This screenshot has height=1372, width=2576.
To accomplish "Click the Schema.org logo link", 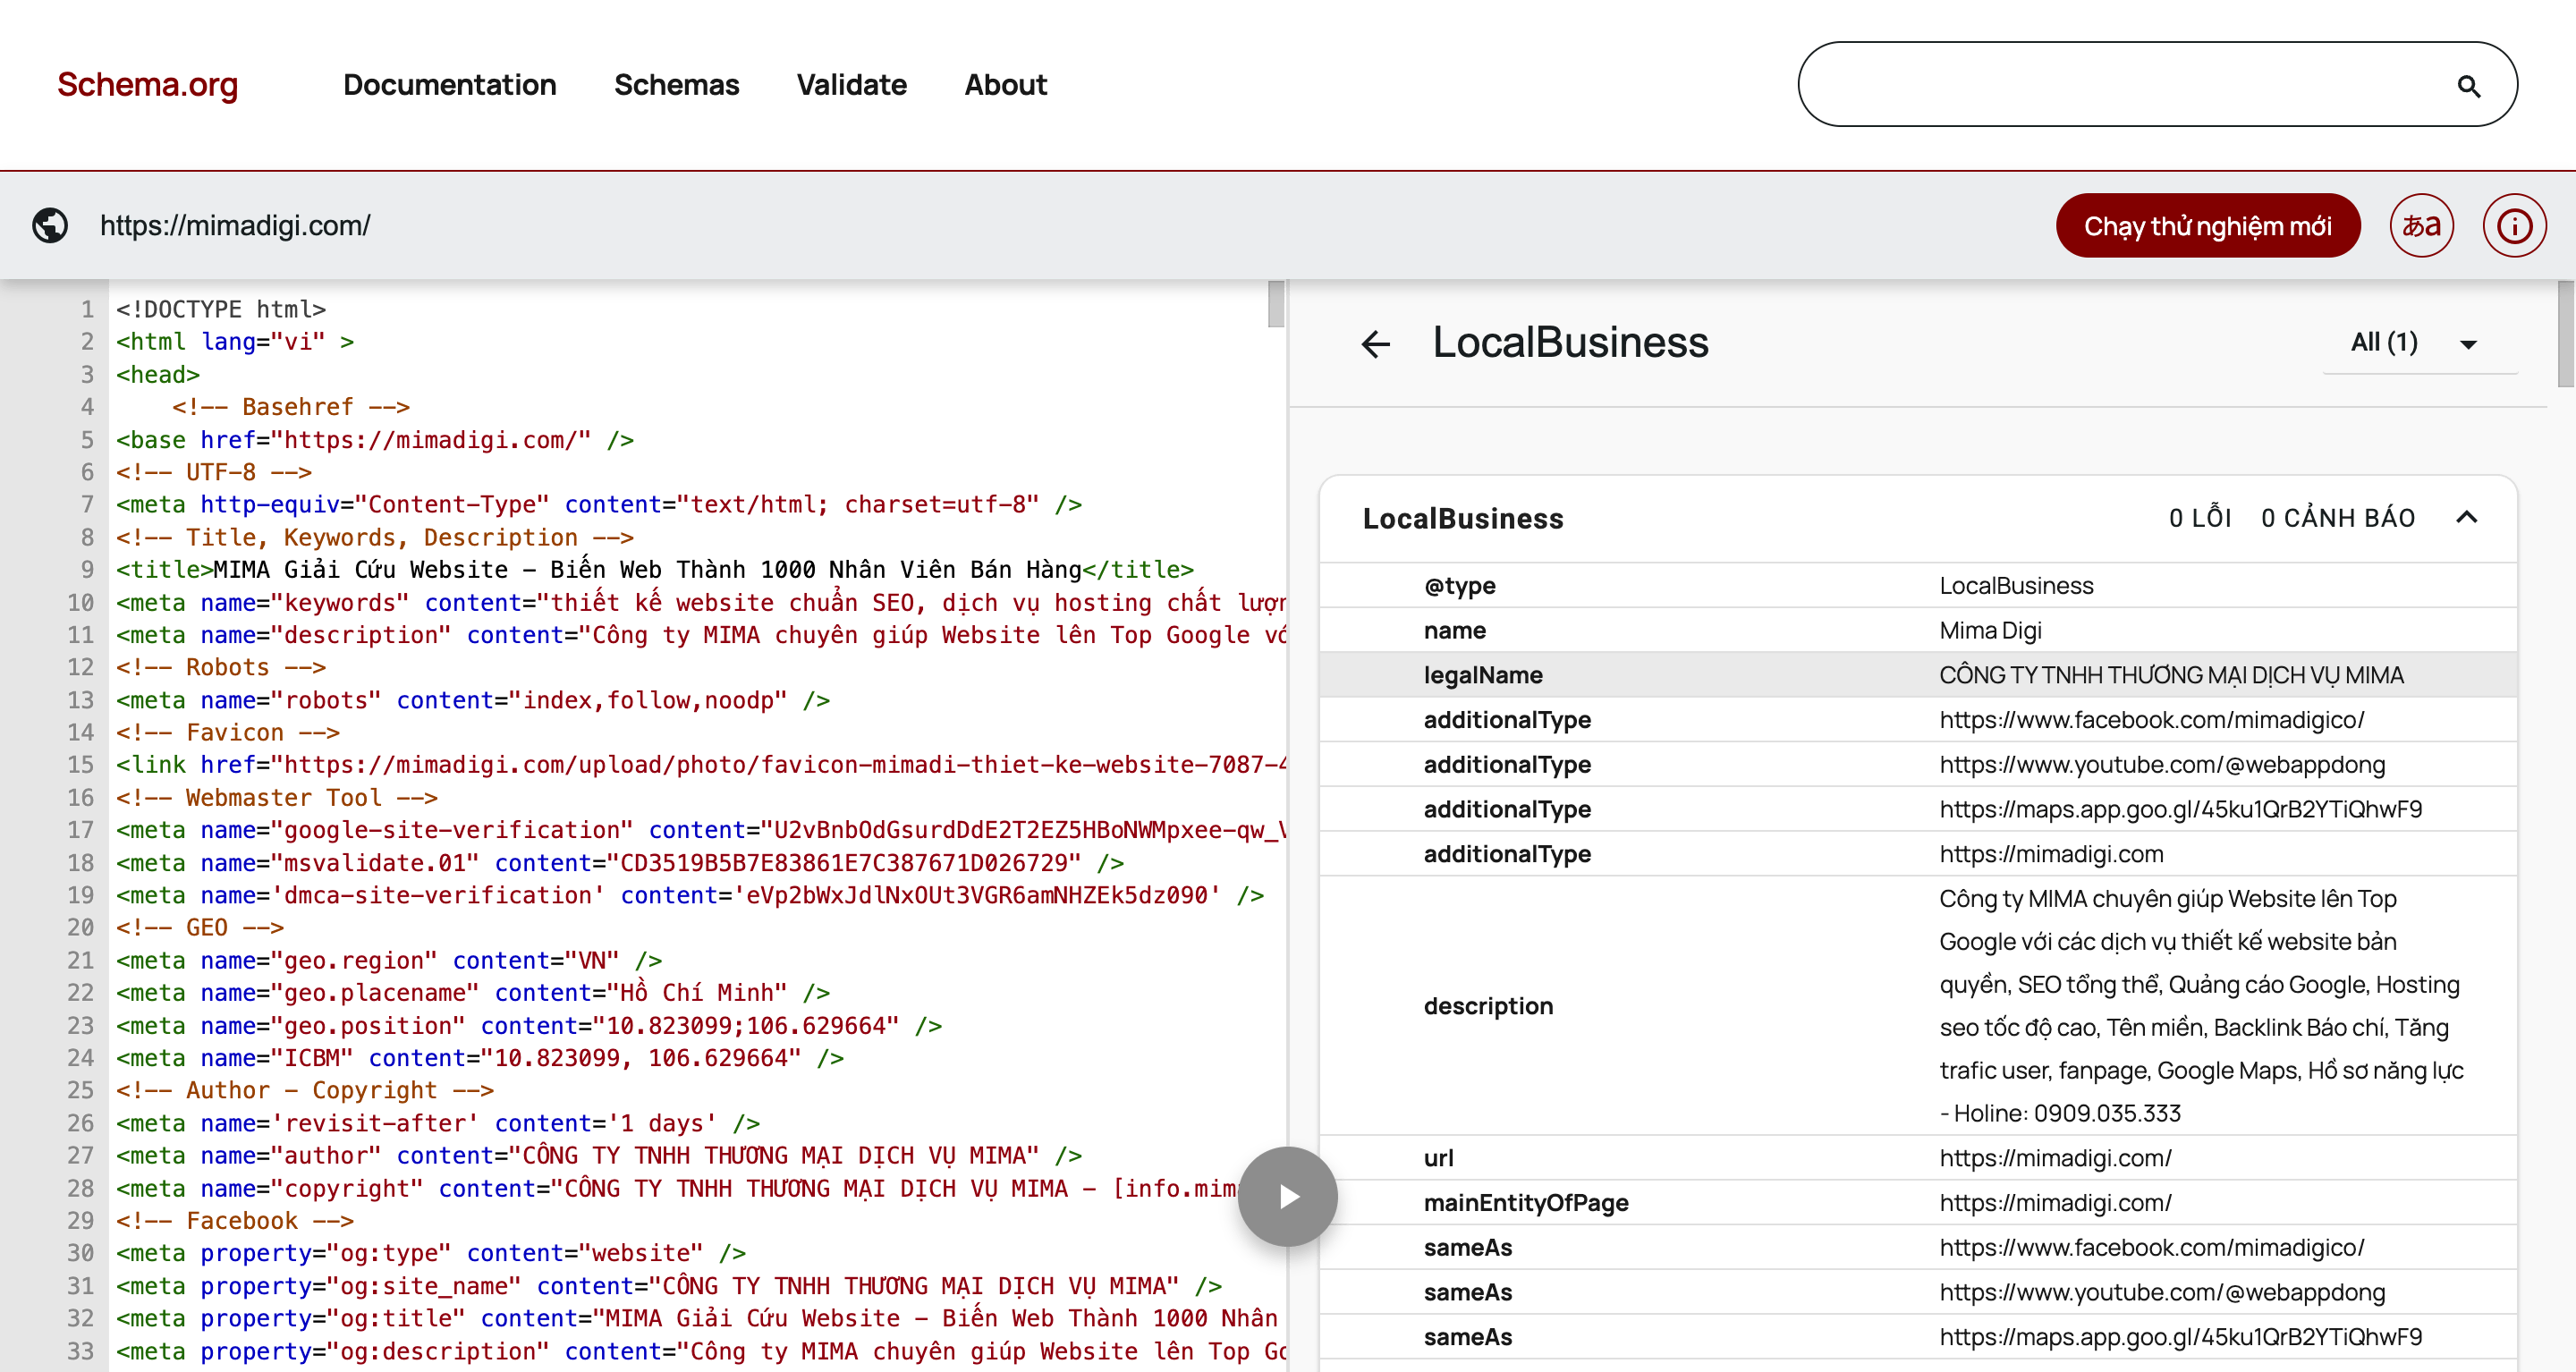I will tap(147, 85).
